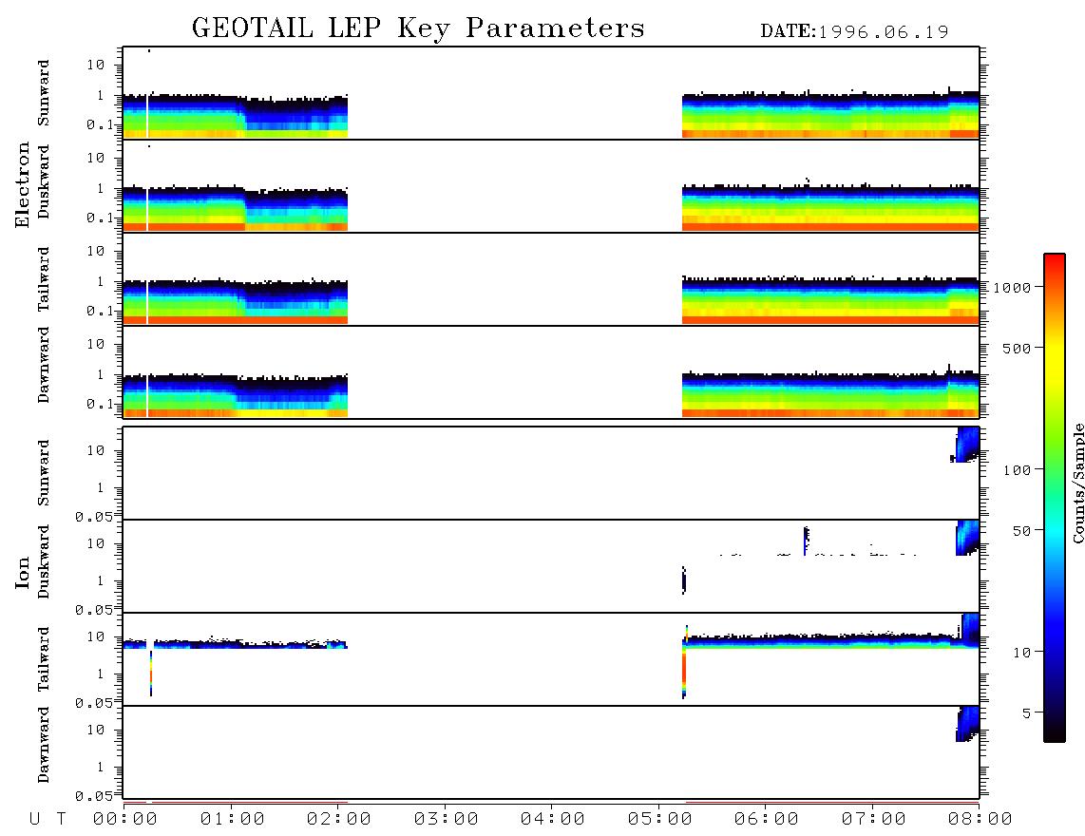Click the "05:00" time tick label
Image resolution: width=1085 pixels, height=836 pixels.
tap(659, 820)
